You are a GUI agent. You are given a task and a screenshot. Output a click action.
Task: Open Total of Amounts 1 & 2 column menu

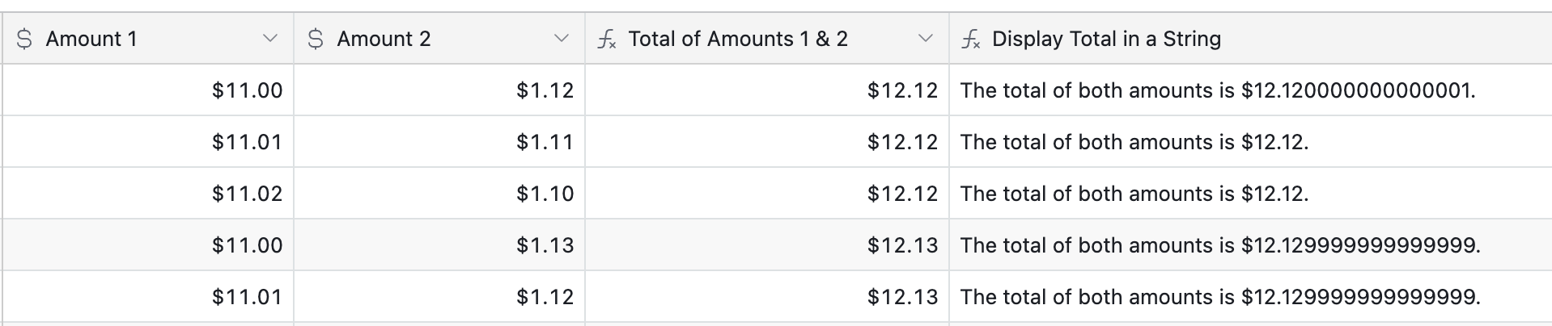point(926,39)
